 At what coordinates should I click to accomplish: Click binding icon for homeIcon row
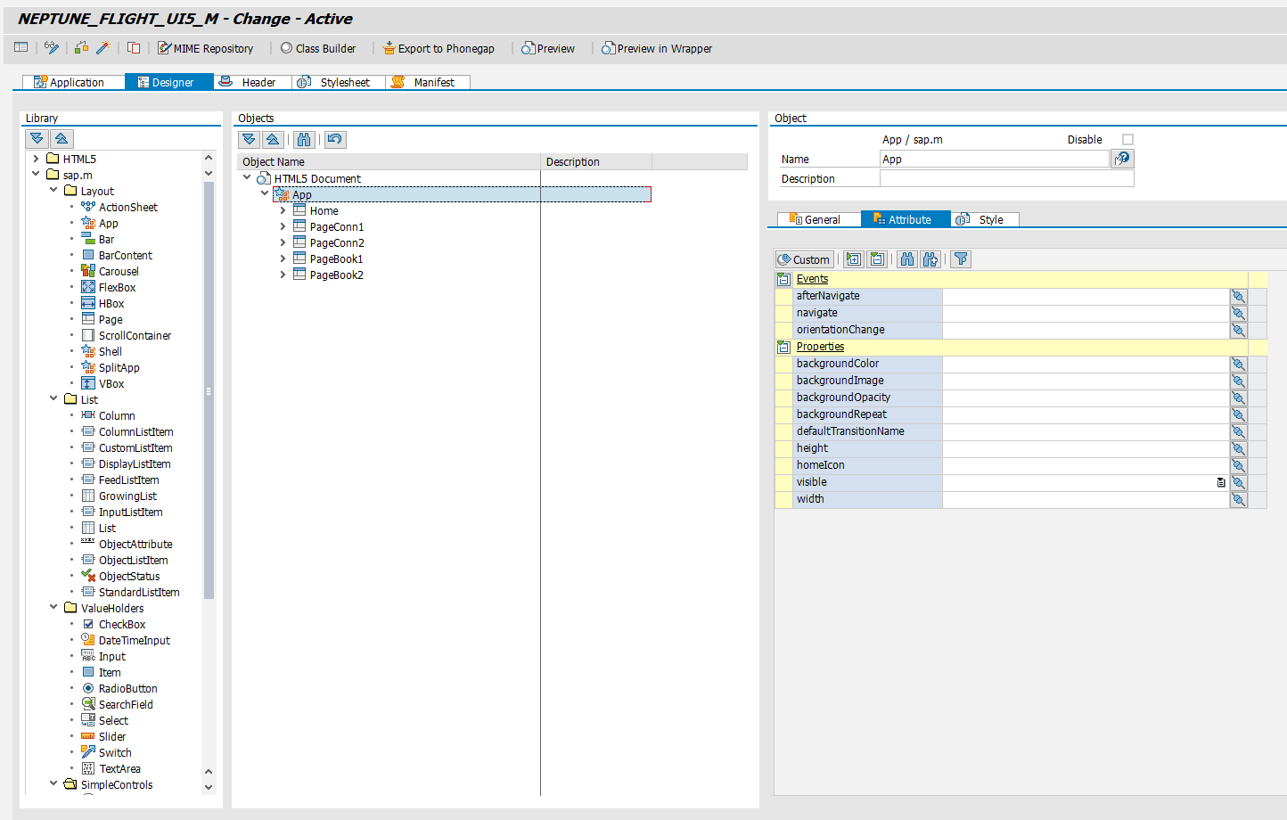click(1239, 465)
